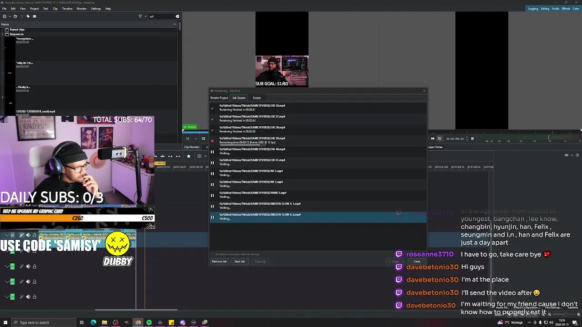Switch to Color workspace layout
Screen dimensions: 582x327
576,9
